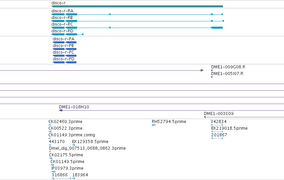Screen dimensions: 284x180
Task: Select the 316866 feature label
Action: coord(60,175)
